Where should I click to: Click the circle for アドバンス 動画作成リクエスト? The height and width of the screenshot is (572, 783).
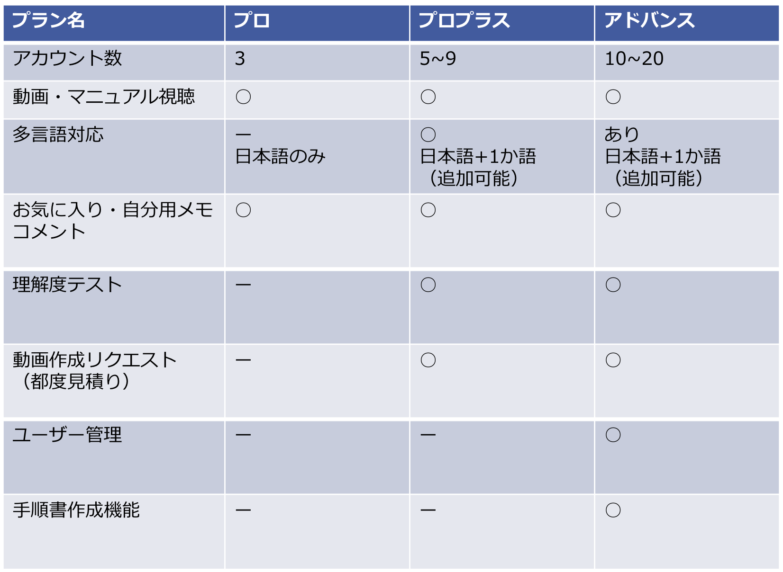pos(613,360)
